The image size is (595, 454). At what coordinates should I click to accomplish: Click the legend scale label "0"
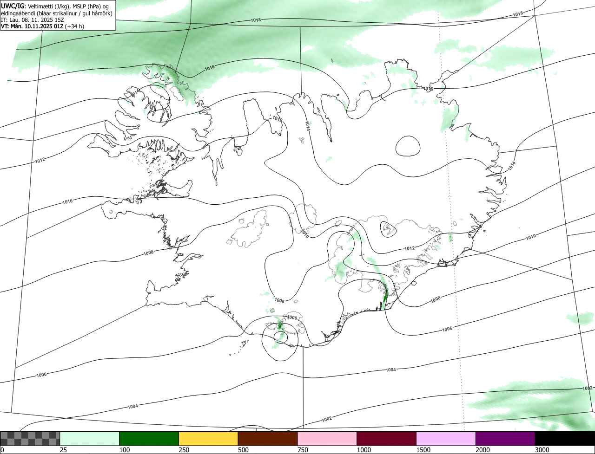tap(2, 450)
